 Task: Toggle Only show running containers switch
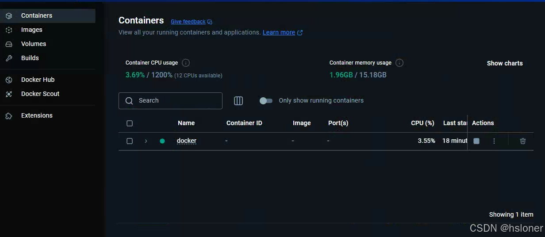266,101
